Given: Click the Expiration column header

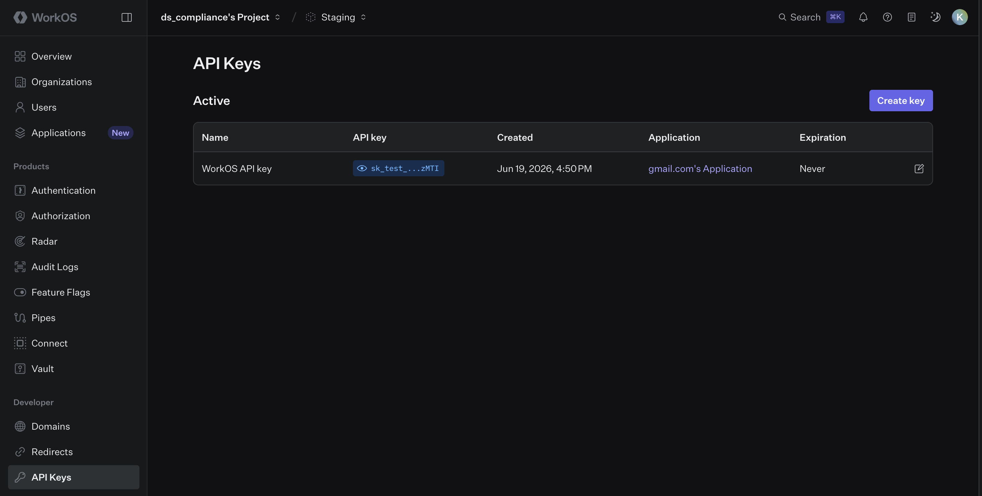Looking at the screenshot, I should [x=823, y=137].
